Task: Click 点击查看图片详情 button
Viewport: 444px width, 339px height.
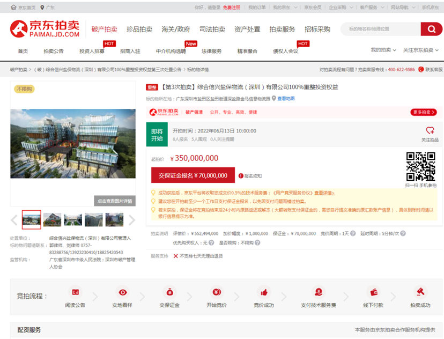Action: (115, 201)
